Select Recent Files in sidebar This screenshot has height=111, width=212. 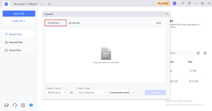pyautogui.click(x=19, y=34)
